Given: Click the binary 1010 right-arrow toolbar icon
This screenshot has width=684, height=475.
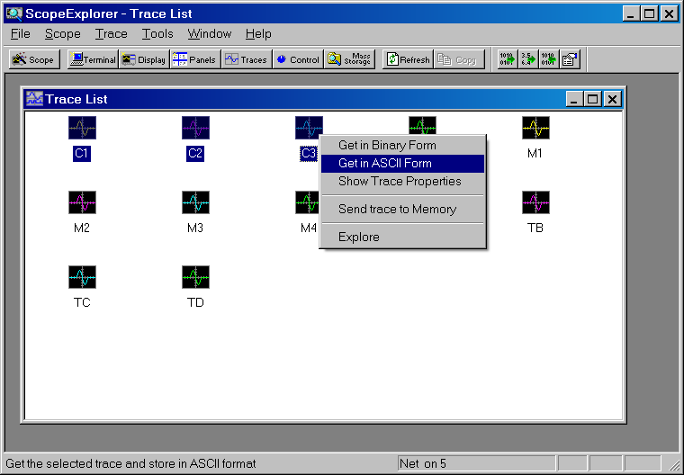Looking at the screenshot, I should (x=508, y=59).
